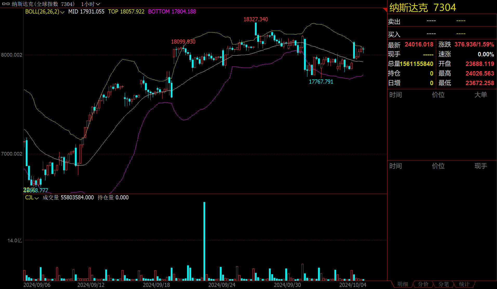Click the chain link icon beside 纳斯达克
The image size is (497, 289).
coord(6,4)
